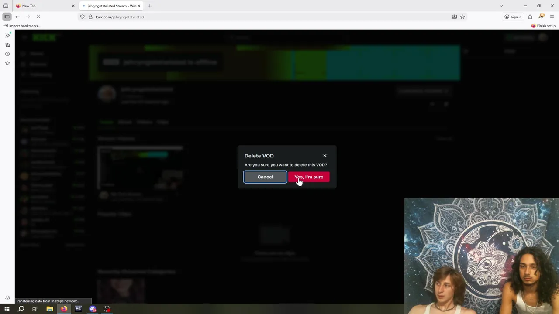Open the Firefox application menu
559x314 pixels.
click(552, 17)
